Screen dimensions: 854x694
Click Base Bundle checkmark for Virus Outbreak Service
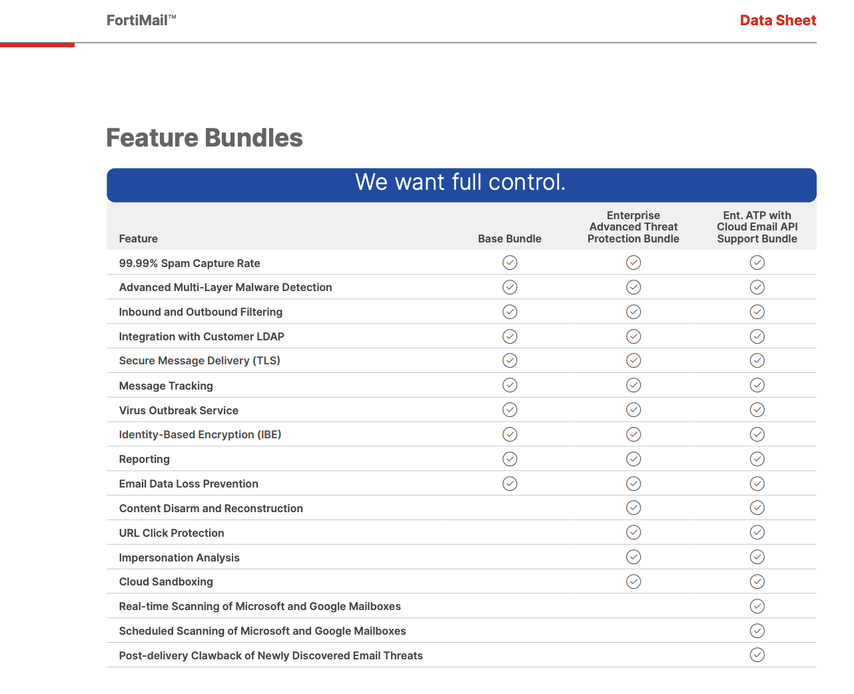click(510, 410)
